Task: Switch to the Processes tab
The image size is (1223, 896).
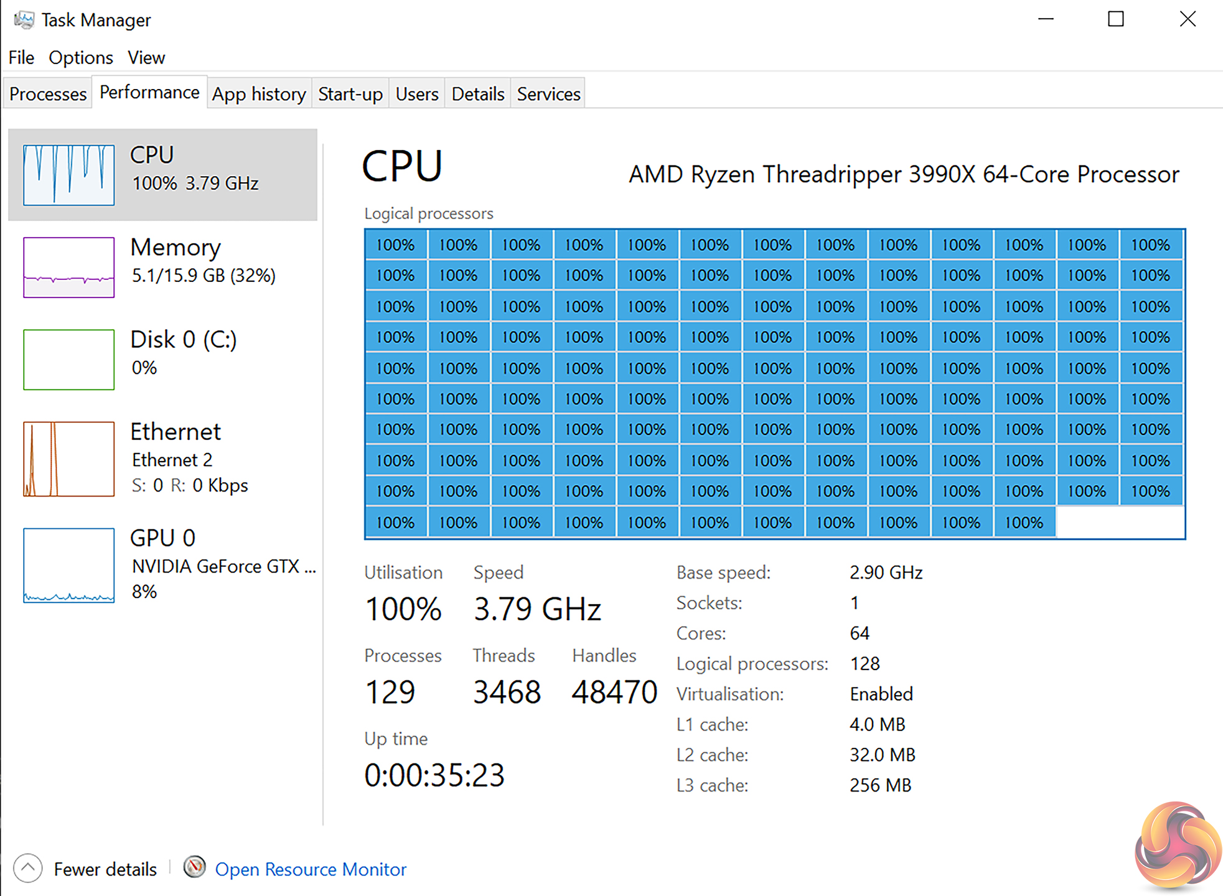Action: [48, 94]
